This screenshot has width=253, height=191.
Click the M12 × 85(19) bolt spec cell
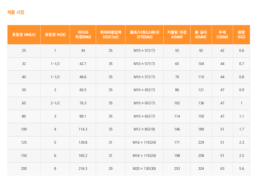(144, 129)
